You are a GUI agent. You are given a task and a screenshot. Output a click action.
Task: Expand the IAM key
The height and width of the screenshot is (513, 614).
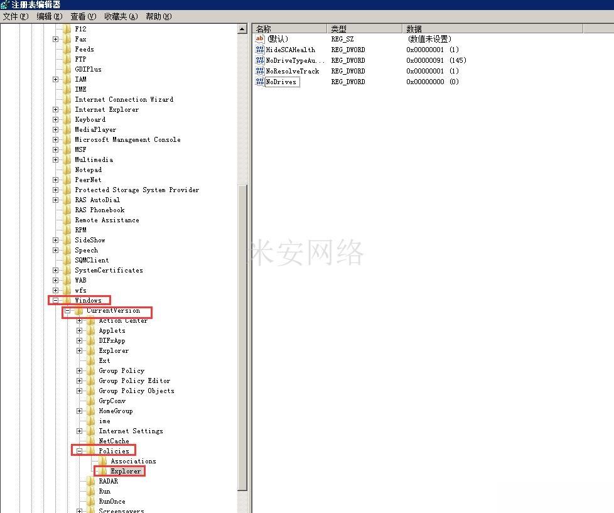click(x=56, y=79)
